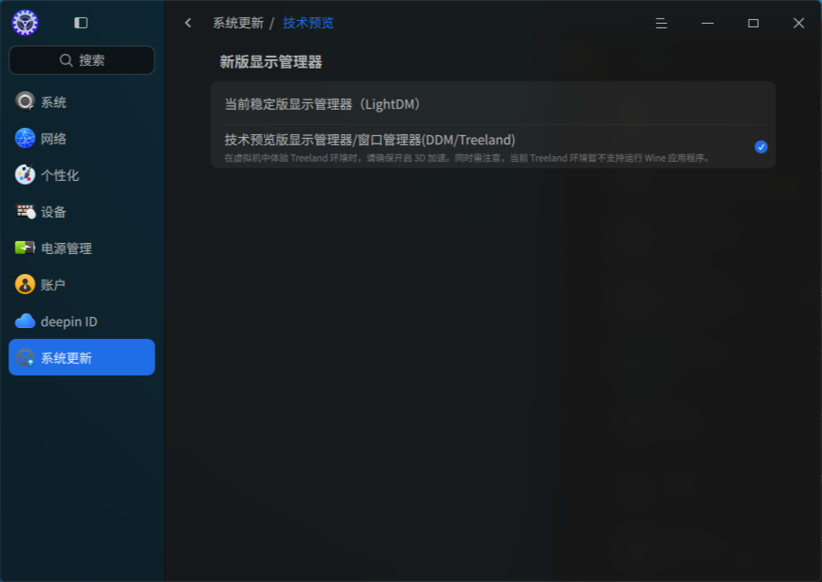Click the 技术预览版显示管理器 DDM/Treeland label
822x582 pixels.
[x=370, y=140]
